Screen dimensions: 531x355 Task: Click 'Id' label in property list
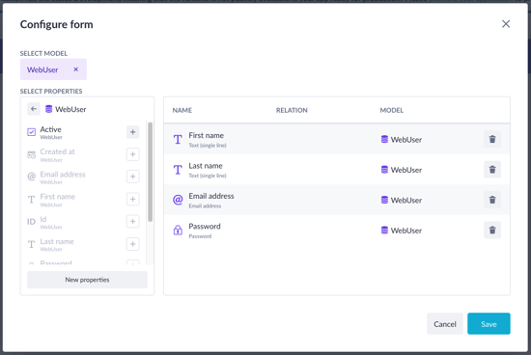[x=43, y=219]
